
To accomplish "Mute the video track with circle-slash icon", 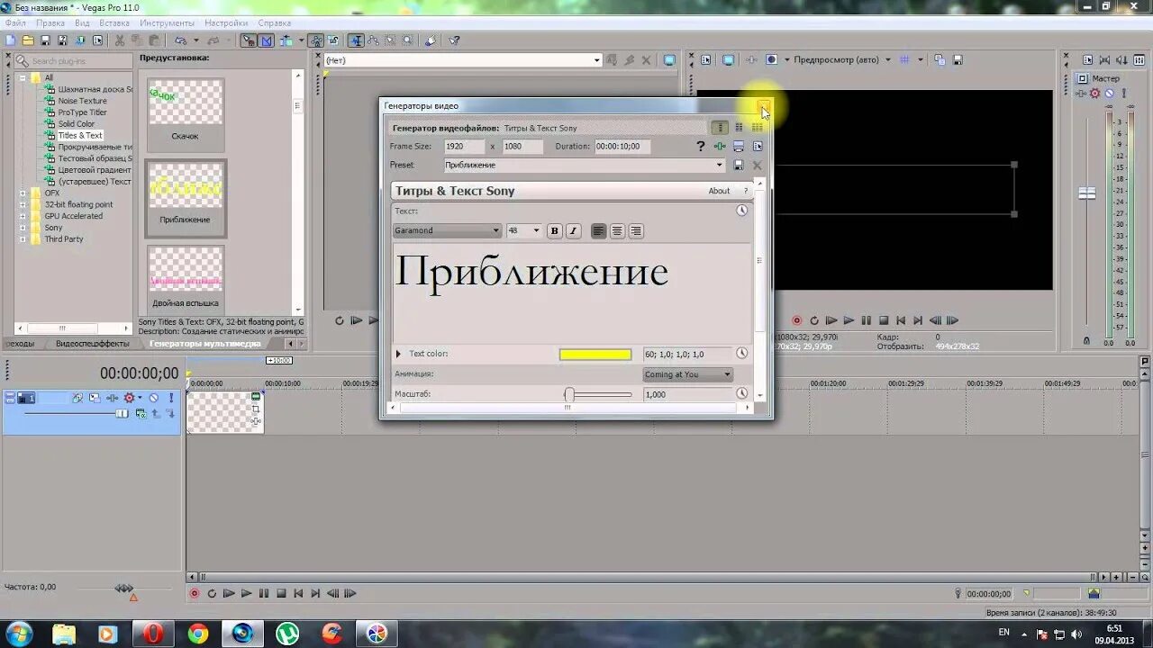I will click(153, 398).
